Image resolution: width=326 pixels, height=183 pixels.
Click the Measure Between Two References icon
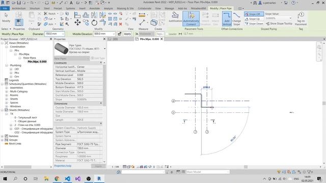point(142,22)
